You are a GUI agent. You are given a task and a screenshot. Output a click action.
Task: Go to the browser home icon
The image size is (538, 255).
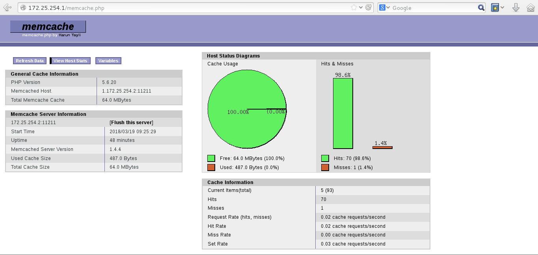pyautogui.click(x=530, y=7)
